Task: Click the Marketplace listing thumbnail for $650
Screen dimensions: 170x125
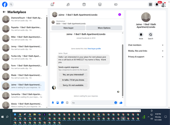Action: (53, 22)
